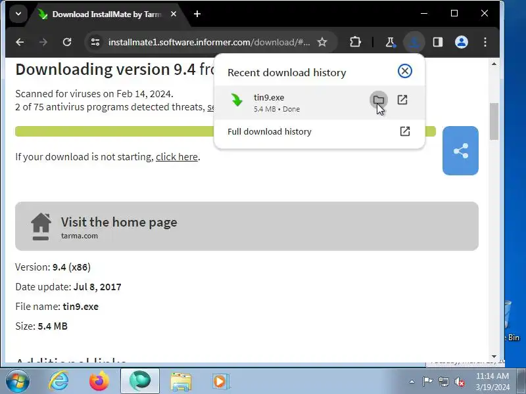Click the muted volume tray icon
Screen dimensions: 526x394
tap(460, 382)
